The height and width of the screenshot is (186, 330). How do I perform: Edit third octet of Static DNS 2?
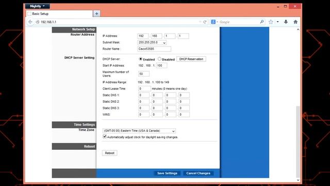click(171, 102)
